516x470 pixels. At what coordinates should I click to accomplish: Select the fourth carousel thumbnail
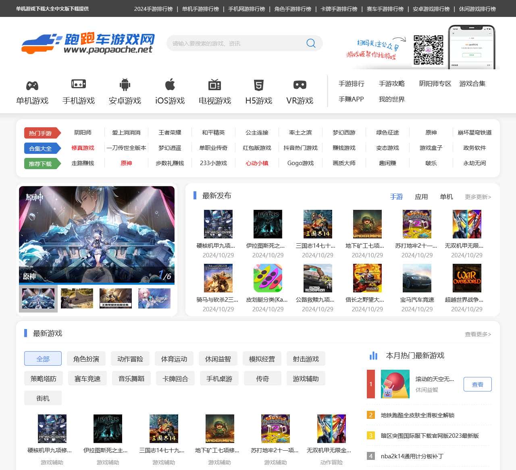(x=154, y=298)
